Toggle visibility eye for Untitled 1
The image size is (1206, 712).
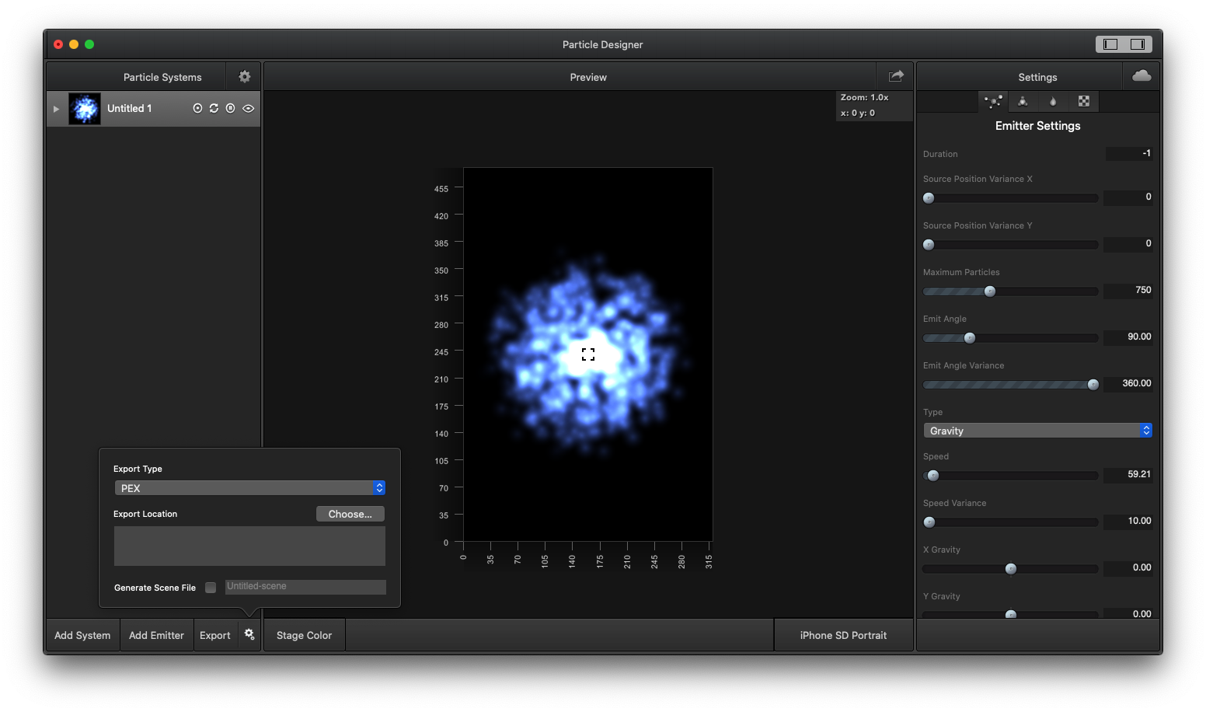pyautogui.click(x=249, y=109)
